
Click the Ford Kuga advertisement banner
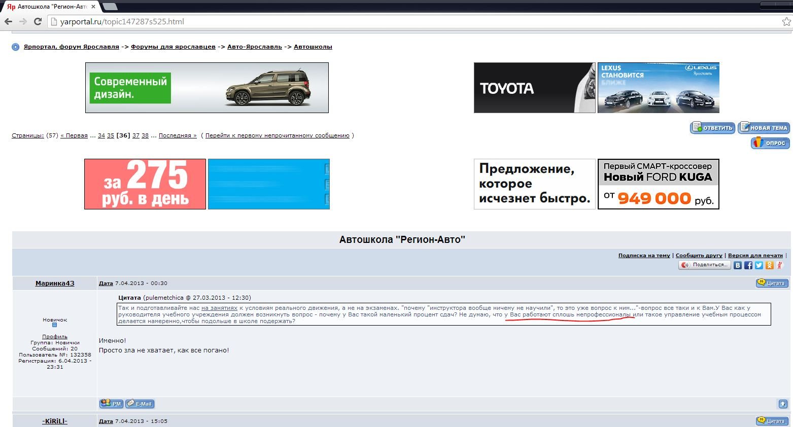click(658, 184)
